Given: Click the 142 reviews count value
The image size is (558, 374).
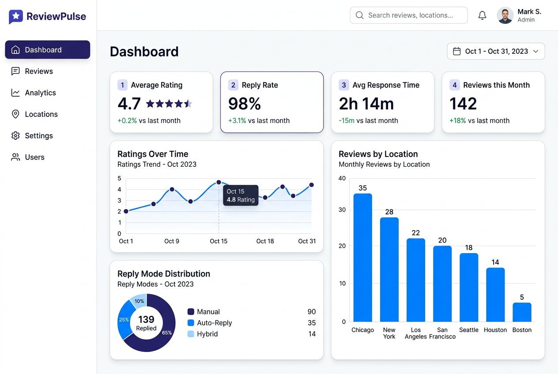Looking at the screenshot, I should point(463,104).
